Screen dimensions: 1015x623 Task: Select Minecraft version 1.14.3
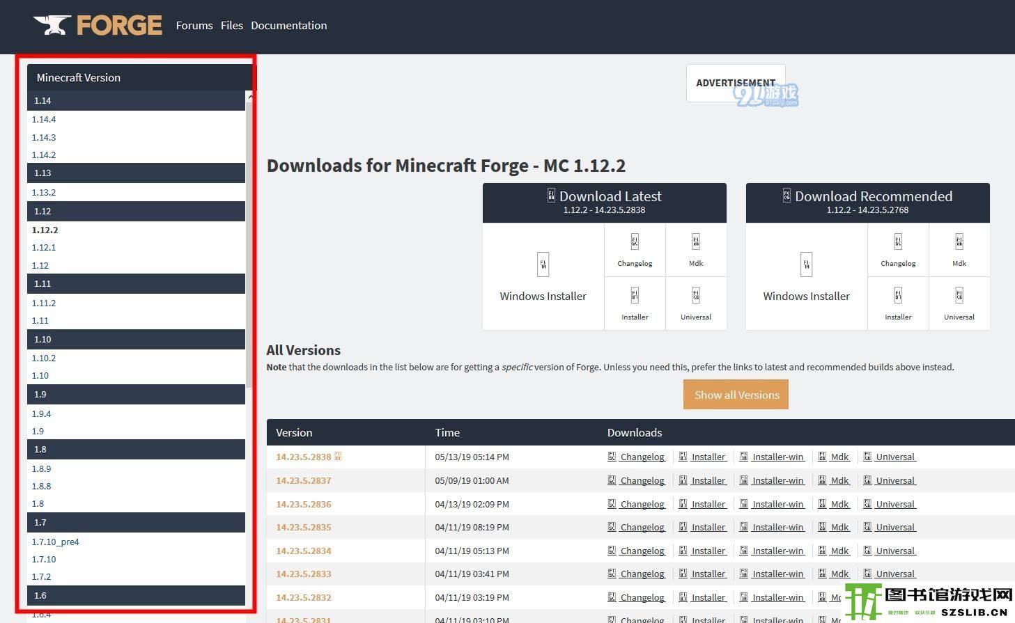(x=44, y=137)
